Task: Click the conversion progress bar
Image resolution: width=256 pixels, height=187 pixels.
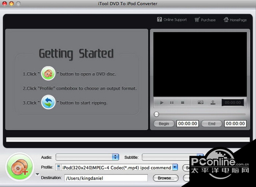Action: click(x=128, y=139)
